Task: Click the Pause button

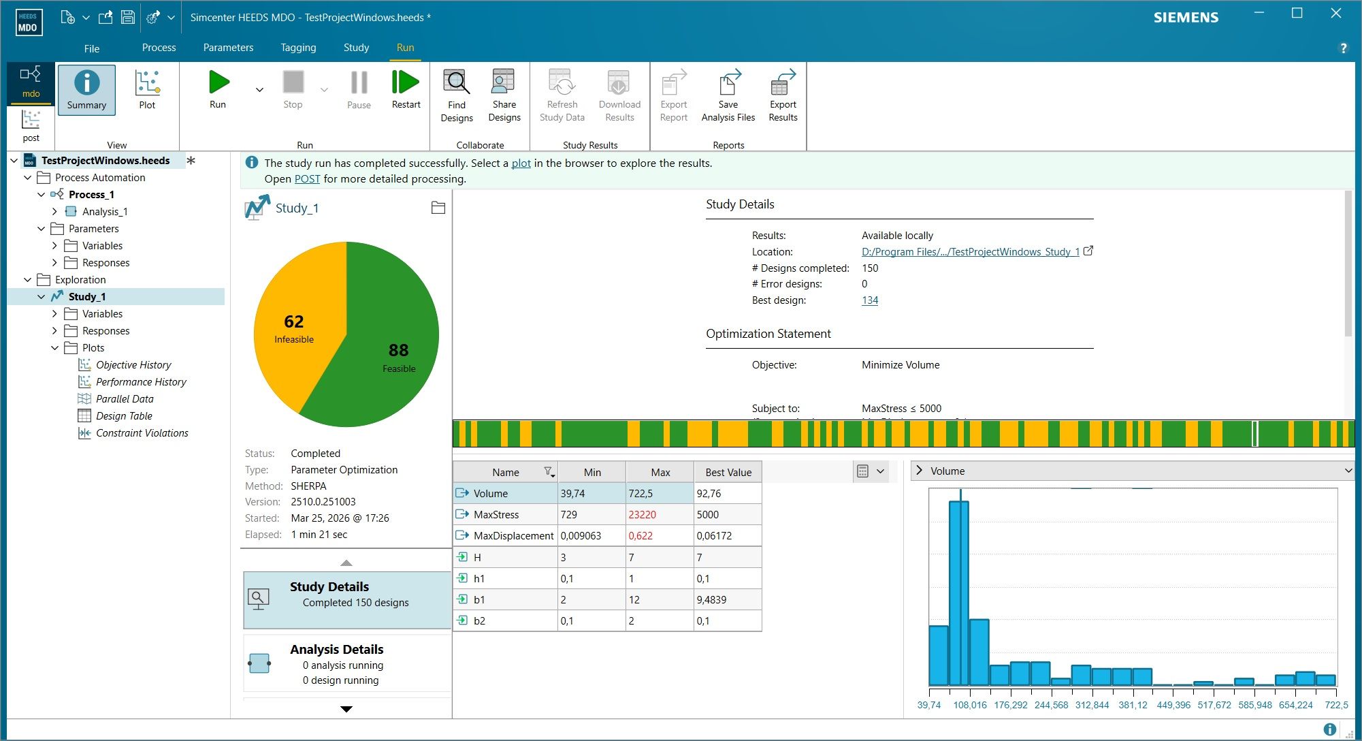Action: (359, 90)
